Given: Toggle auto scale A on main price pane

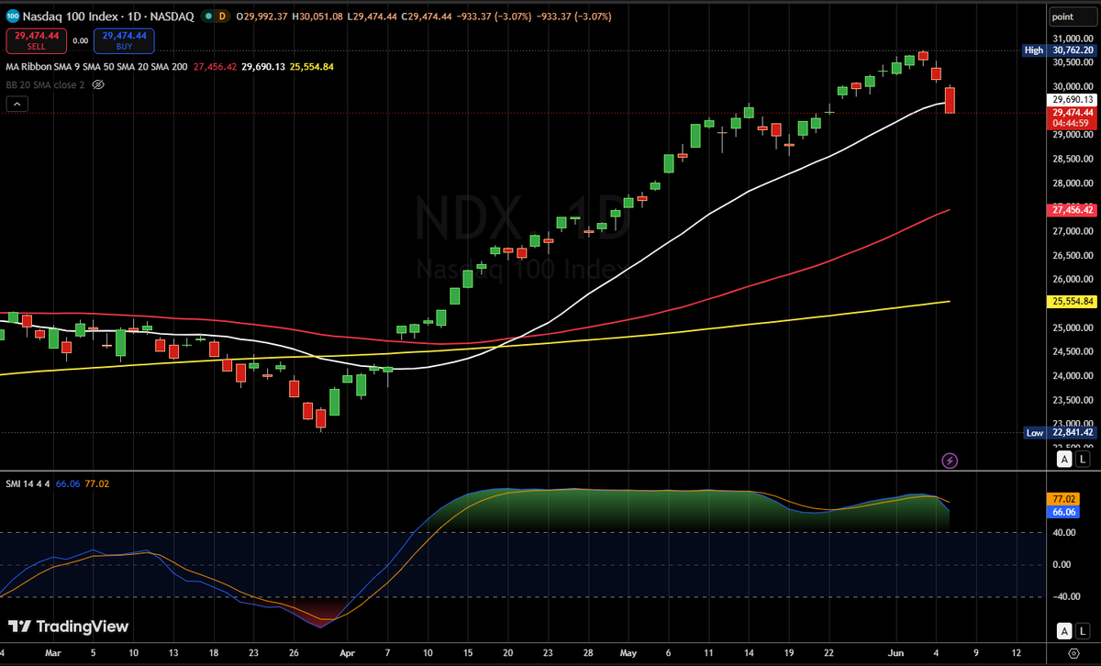Looking at the screenshot, I should [1063, 459].
